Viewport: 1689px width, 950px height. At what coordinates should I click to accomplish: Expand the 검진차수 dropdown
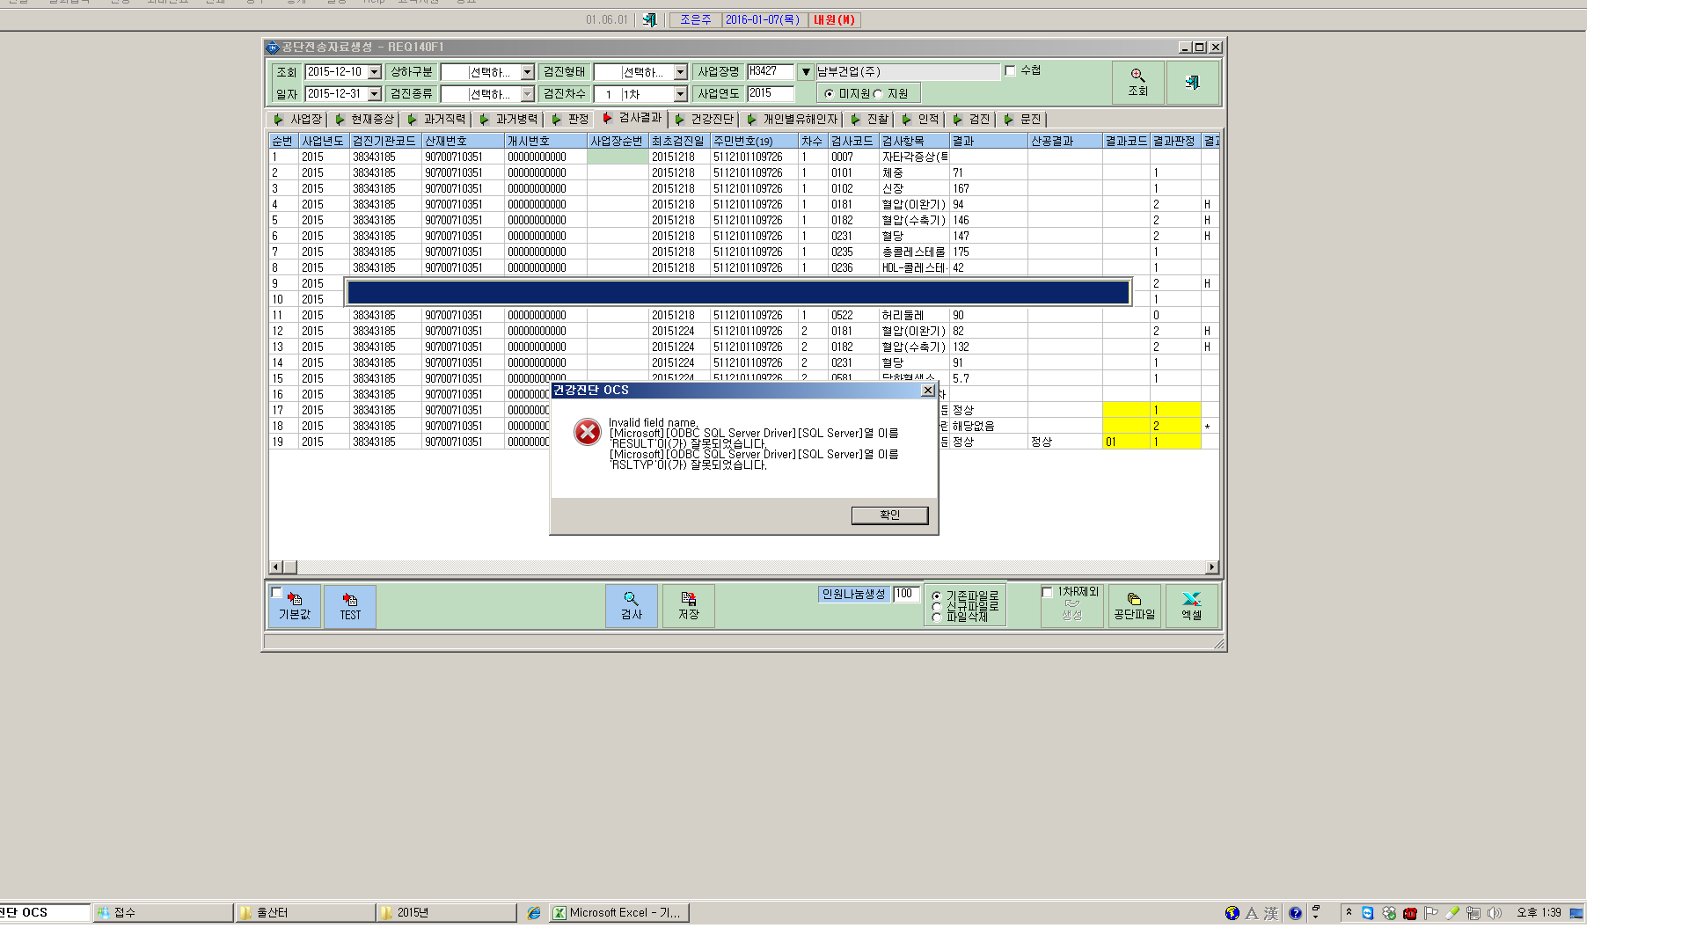click(x=680, y=94)
